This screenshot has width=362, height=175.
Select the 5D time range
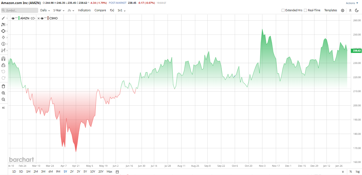tap(21, 172)
